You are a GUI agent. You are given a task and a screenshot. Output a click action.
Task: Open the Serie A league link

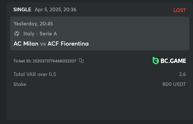[48, 34]
